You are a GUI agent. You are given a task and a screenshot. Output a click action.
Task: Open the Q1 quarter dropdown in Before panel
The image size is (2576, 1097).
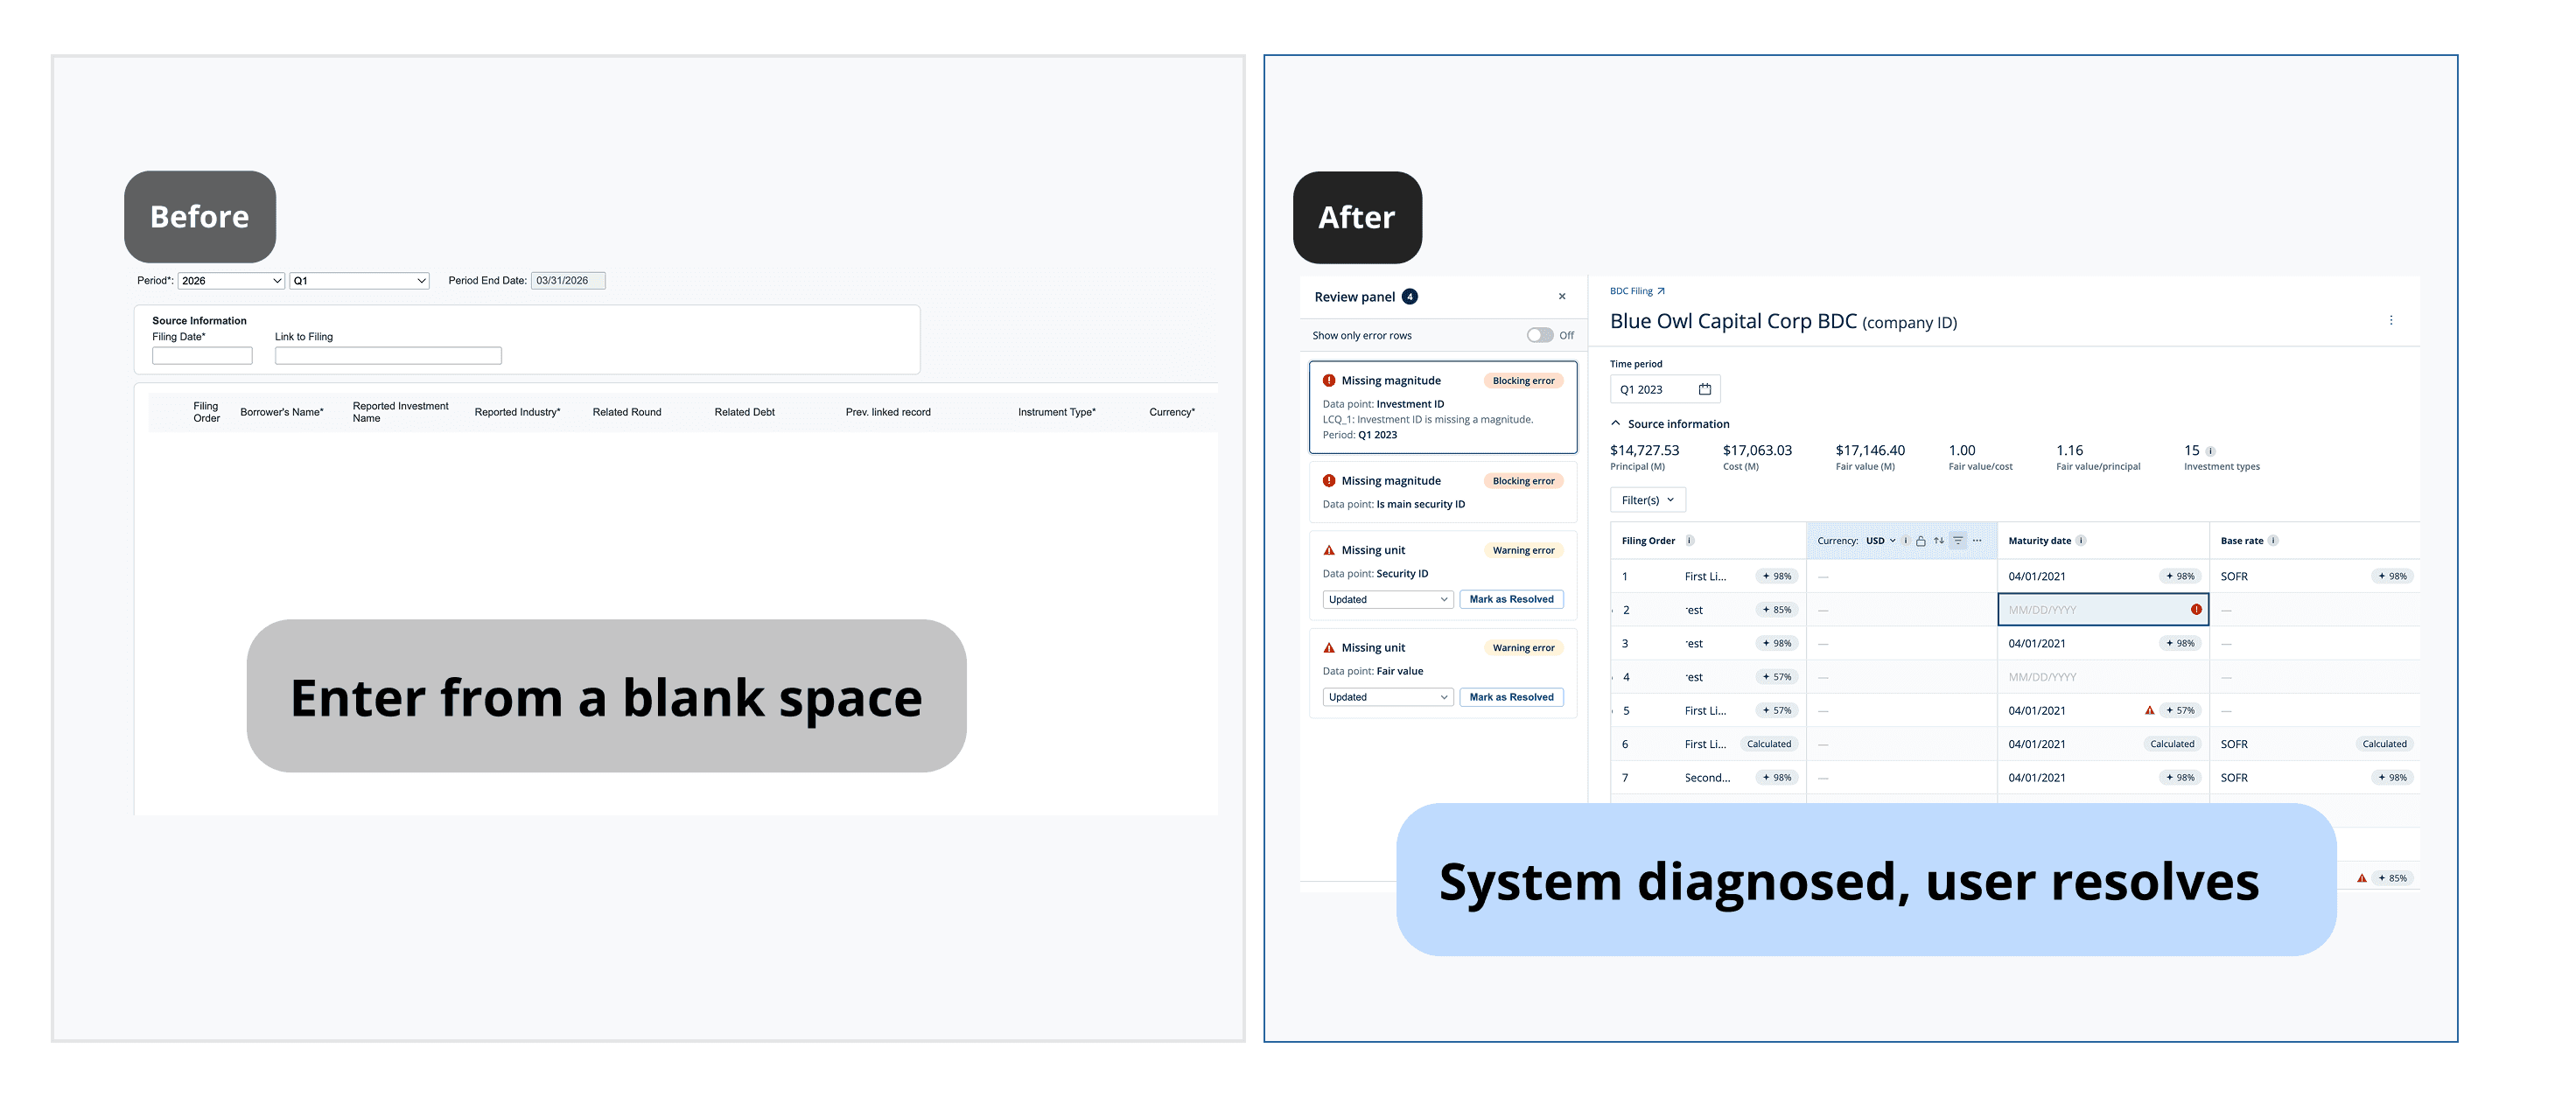pyautogui.click(x=359, y=281)
